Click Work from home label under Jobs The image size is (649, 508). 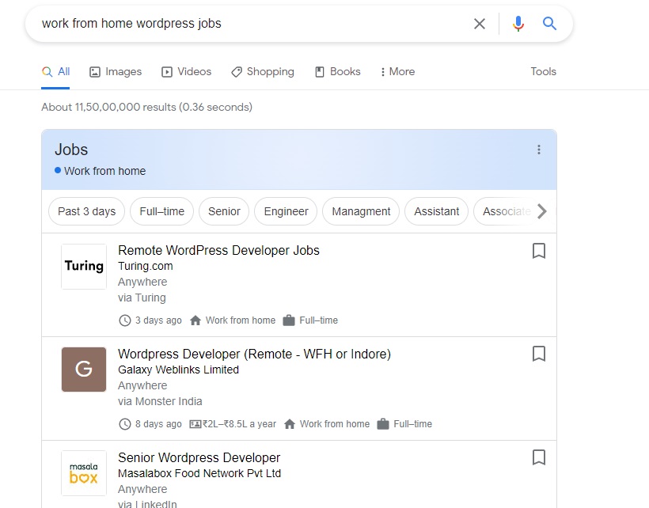[104, 171]
